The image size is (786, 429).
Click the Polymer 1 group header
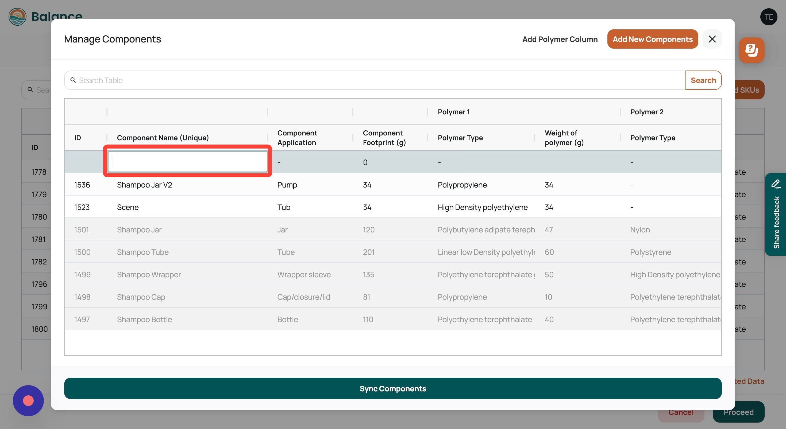pyautogui.click(x=453, y=112)
